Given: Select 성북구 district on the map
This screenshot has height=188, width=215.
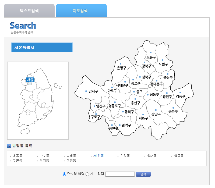Looking at the screenshot, I should (x=146, y=77).
